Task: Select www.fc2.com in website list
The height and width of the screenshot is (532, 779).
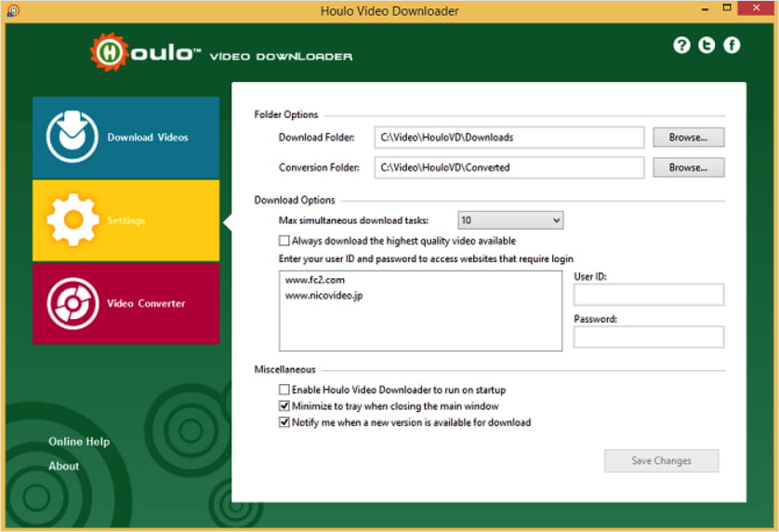Action: [315, 280]
